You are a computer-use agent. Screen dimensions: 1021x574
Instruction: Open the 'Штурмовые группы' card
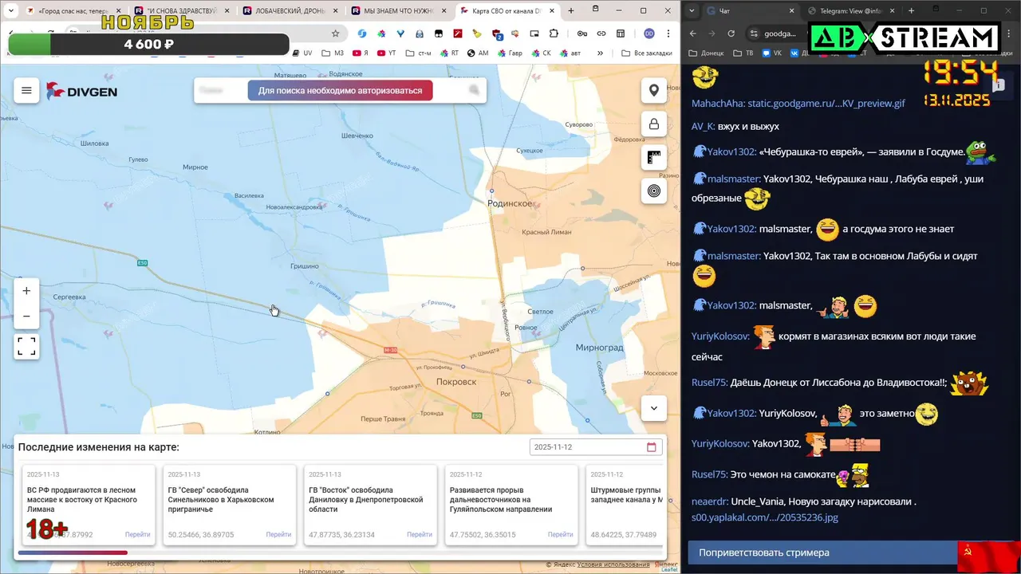point(625,505)
